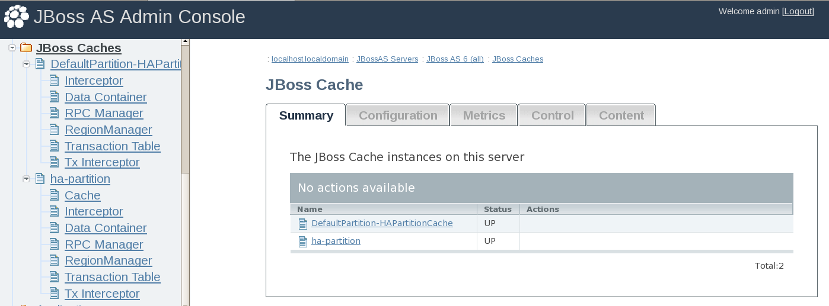Click icon beside Cache under ha-partition

[55, 195]
